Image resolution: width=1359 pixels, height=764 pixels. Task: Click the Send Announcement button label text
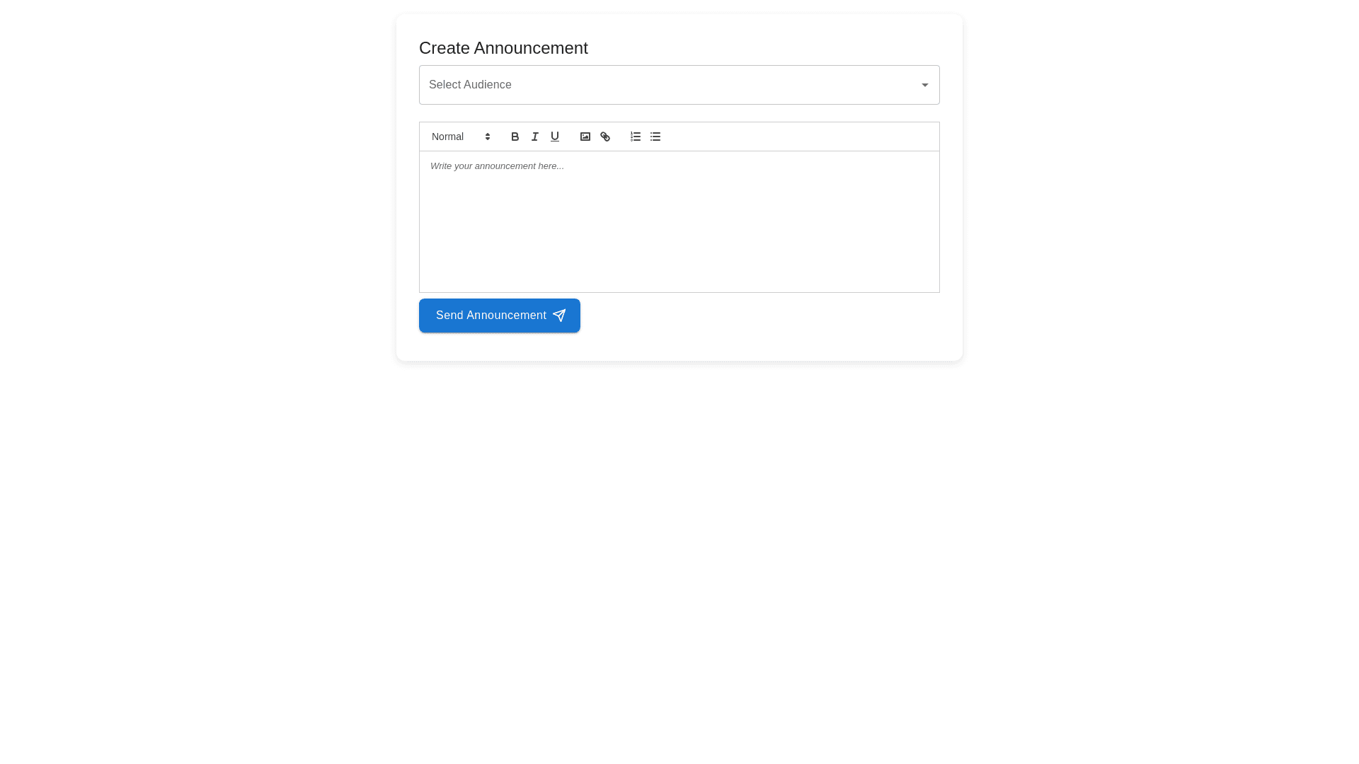491,316
